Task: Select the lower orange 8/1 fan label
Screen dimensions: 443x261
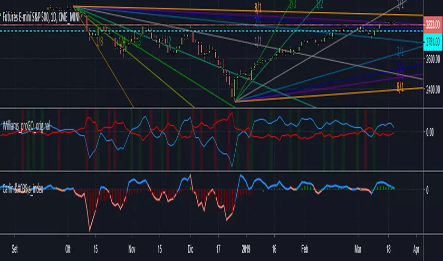Action: (400, 87)
